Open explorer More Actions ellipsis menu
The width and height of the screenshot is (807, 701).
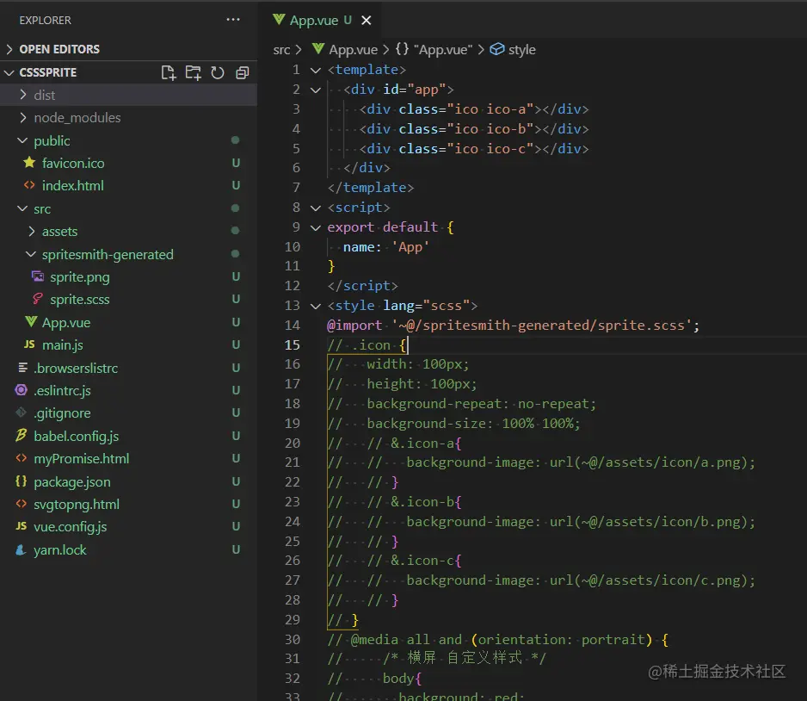click(233, 20)
